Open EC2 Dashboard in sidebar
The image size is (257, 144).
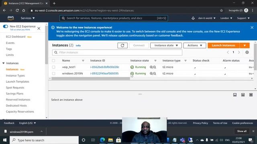[16, 37]
